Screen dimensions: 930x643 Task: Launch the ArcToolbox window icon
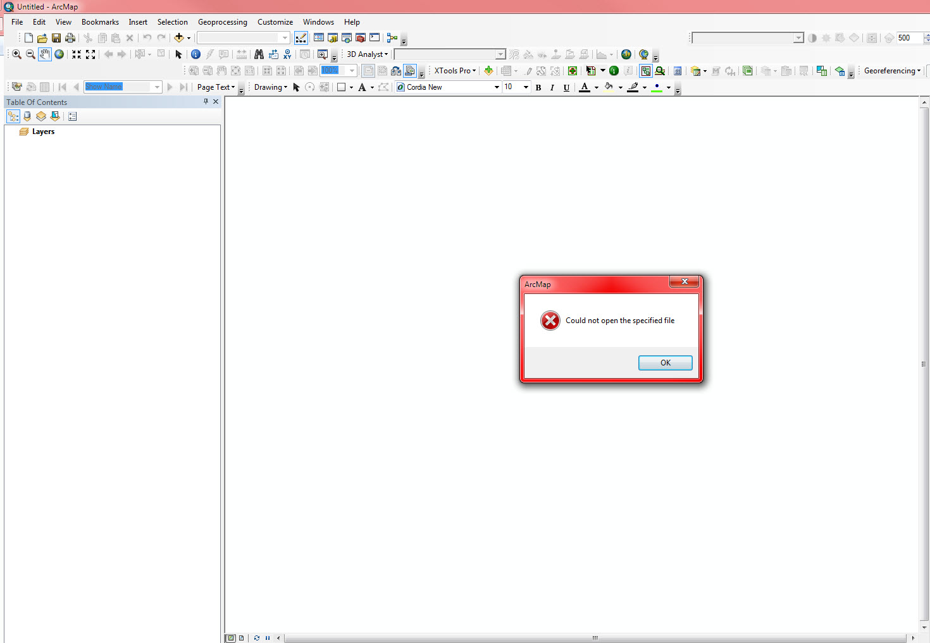(x=361, y=38)
